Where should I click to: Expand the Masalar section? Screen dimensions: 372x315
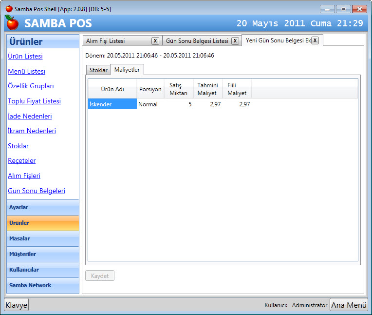coord(43,238)
